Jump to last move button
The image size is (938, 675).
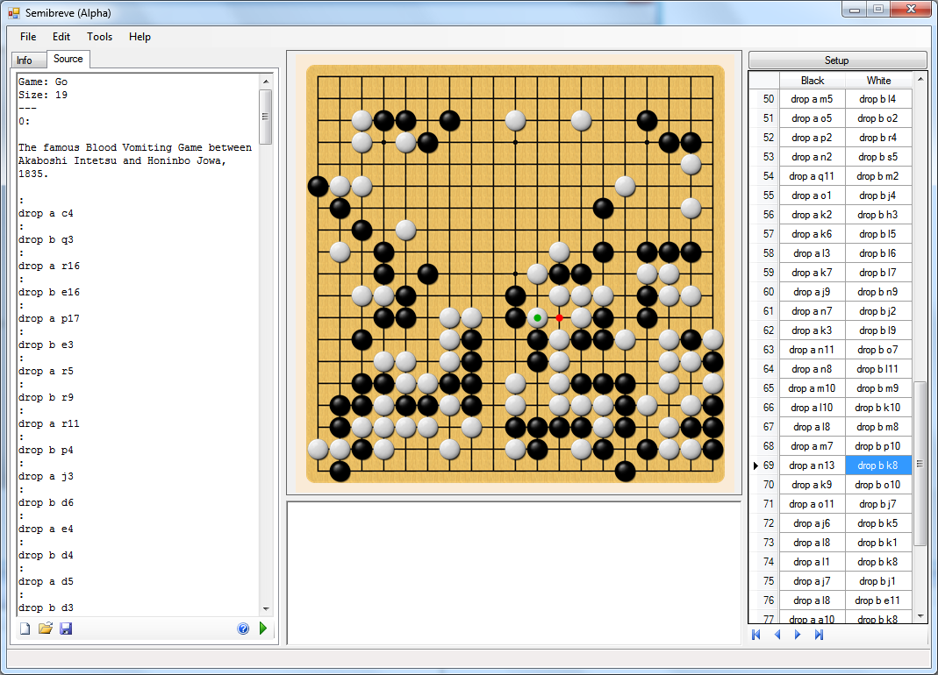pyautogui.click(x=819, y=635)
